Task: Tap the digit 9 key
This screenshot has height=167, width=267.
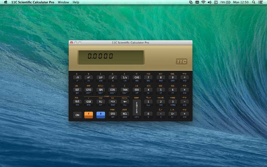Action: pos(173,78)
